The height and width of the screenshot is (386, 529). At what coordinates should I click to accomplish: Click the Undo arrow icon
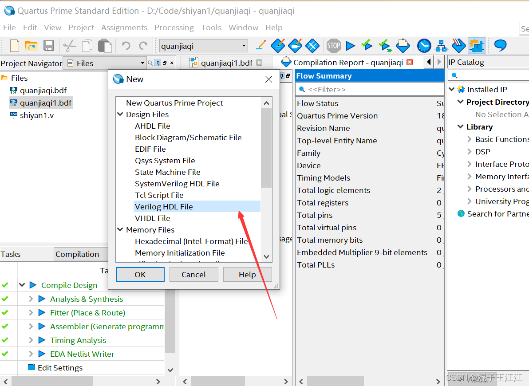tap(126, 45)
